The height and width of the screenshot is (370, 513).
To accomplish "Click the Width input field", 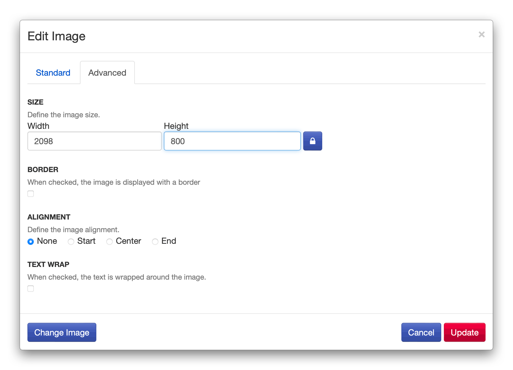I will [94, 141].
